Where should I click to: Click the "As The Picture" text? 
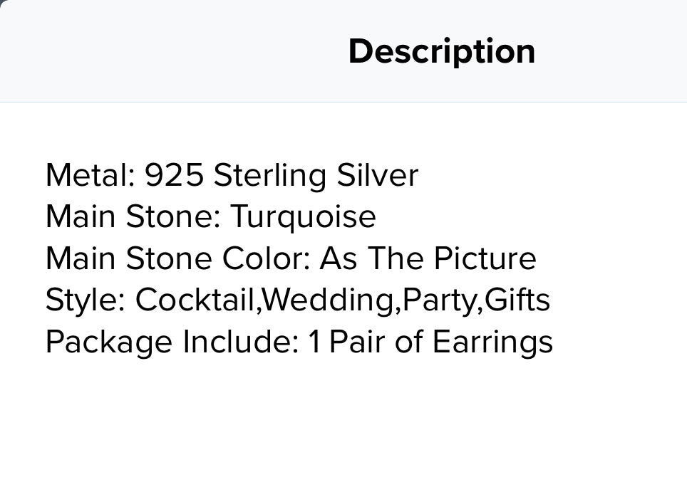[428, 258]
